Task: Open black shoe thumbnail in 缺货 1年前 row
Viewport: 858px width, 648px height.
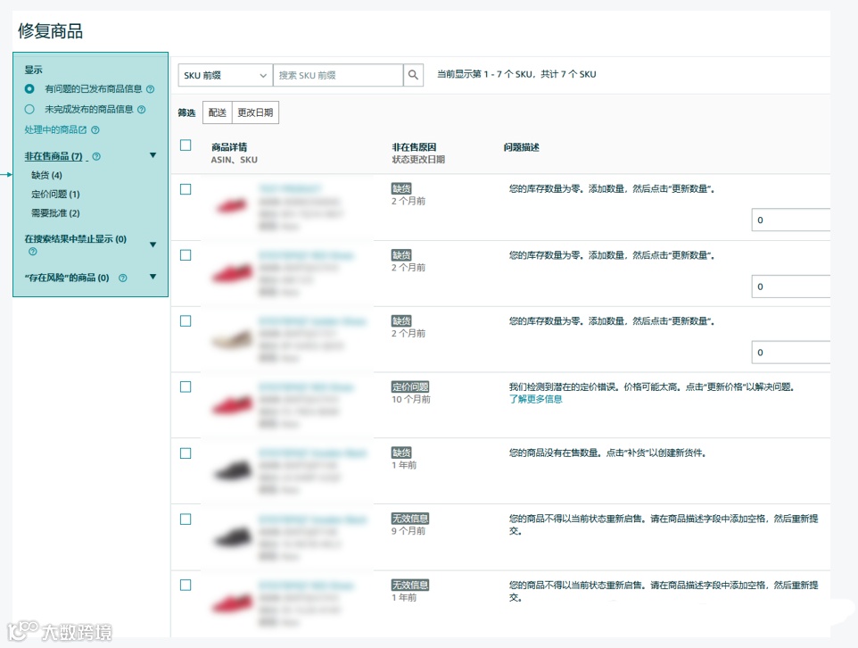Action: (233, 471)
